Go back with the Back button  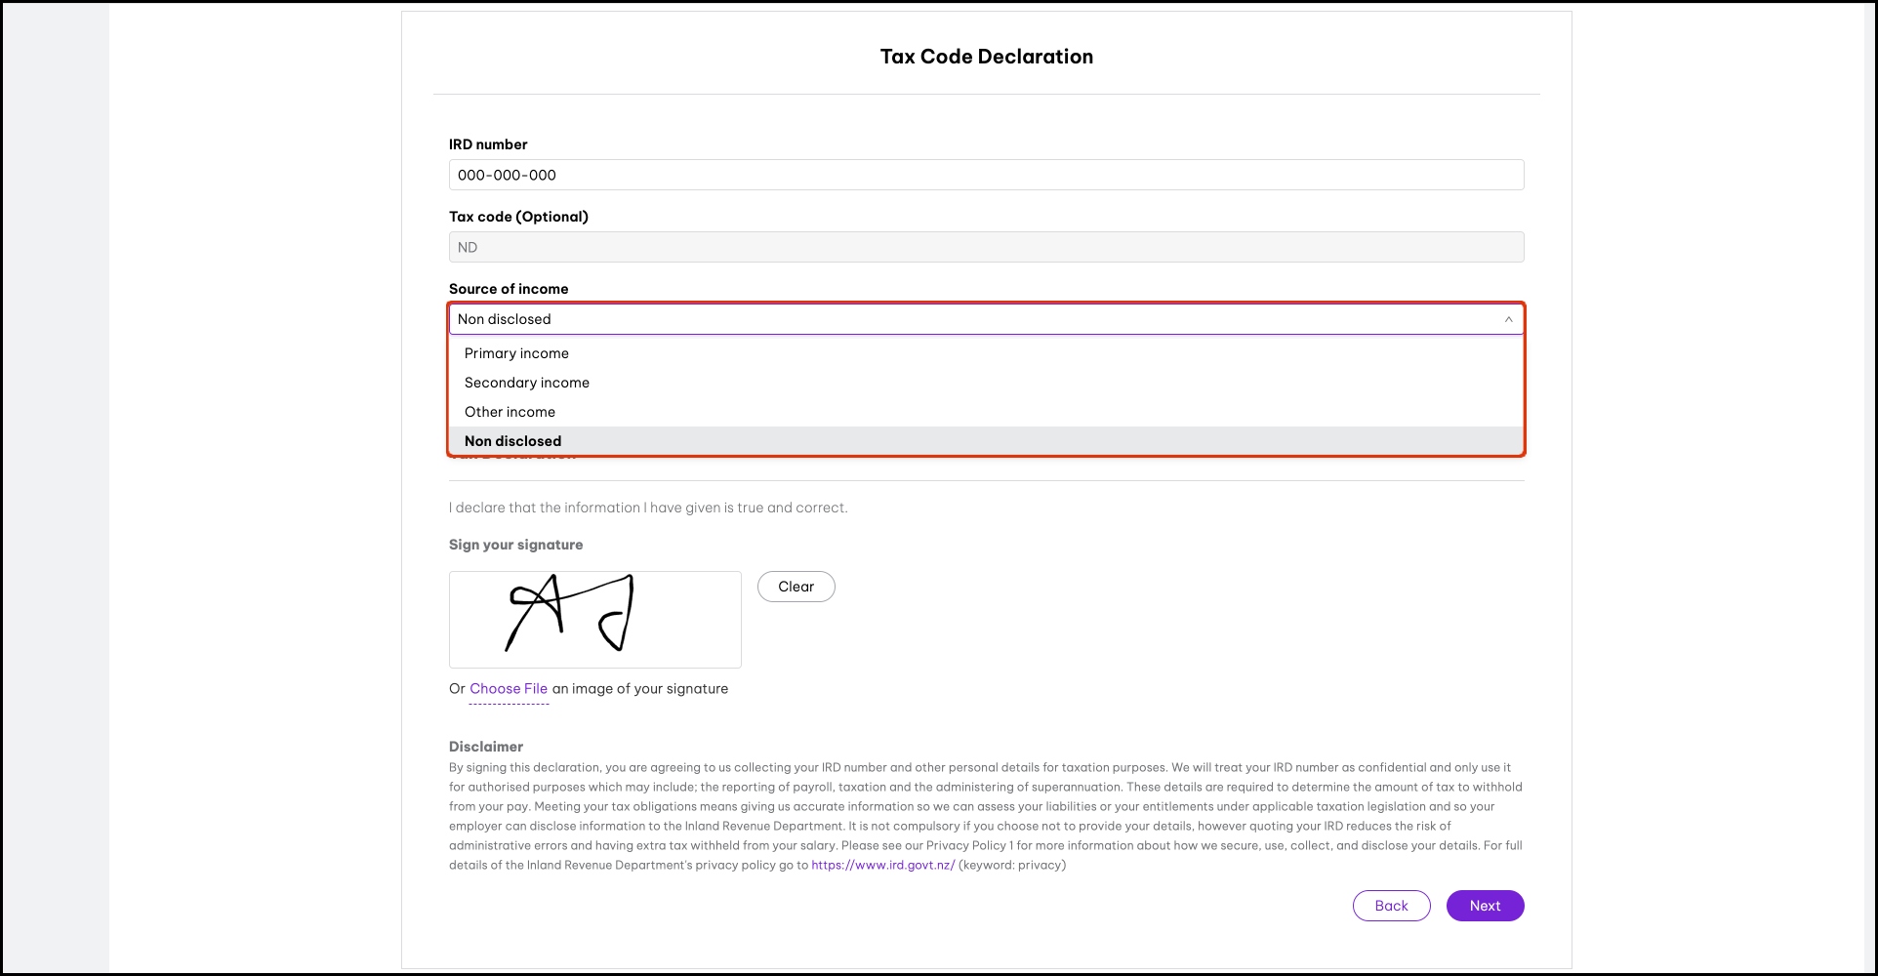(1391, 906)
